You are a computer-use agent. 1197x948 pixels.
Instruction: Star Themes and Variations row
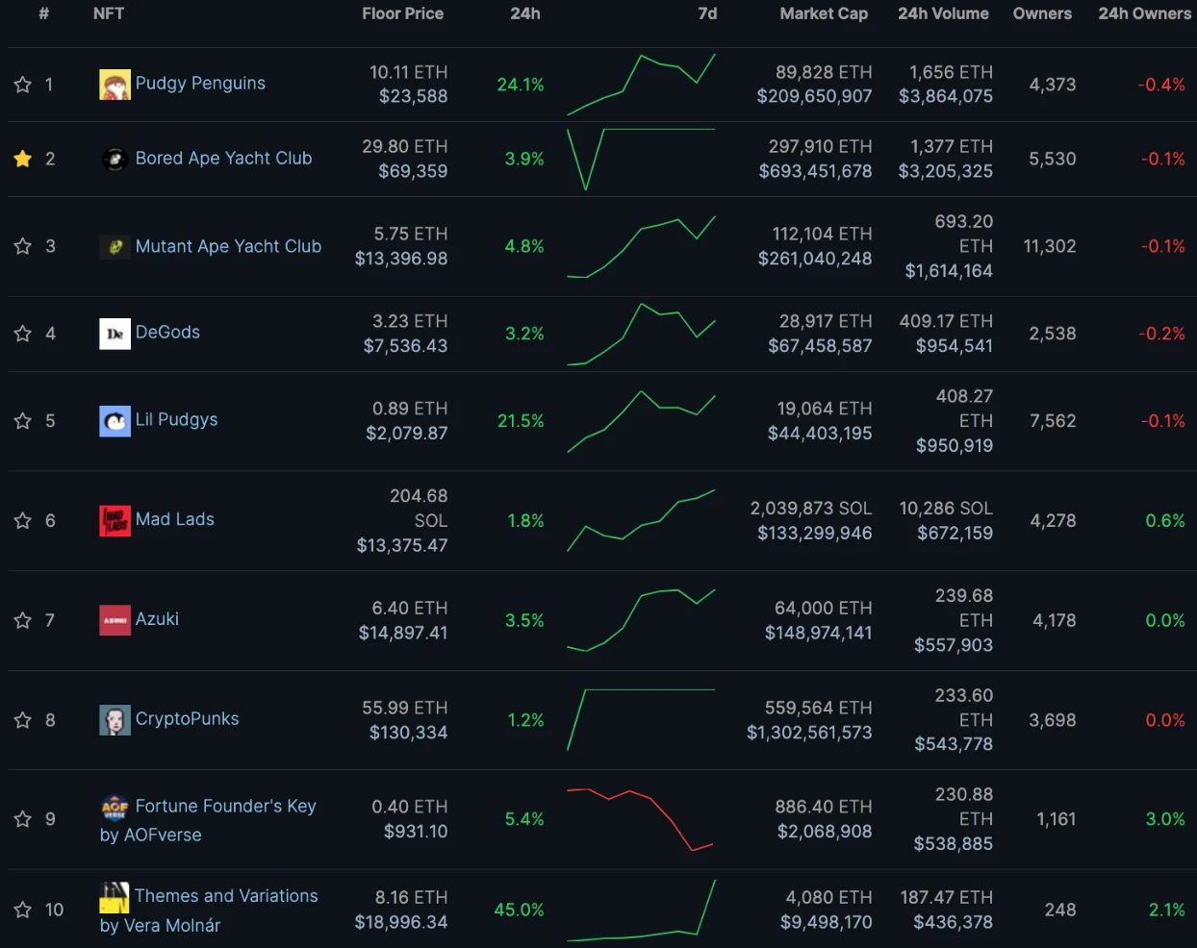(x=23, y=910)
